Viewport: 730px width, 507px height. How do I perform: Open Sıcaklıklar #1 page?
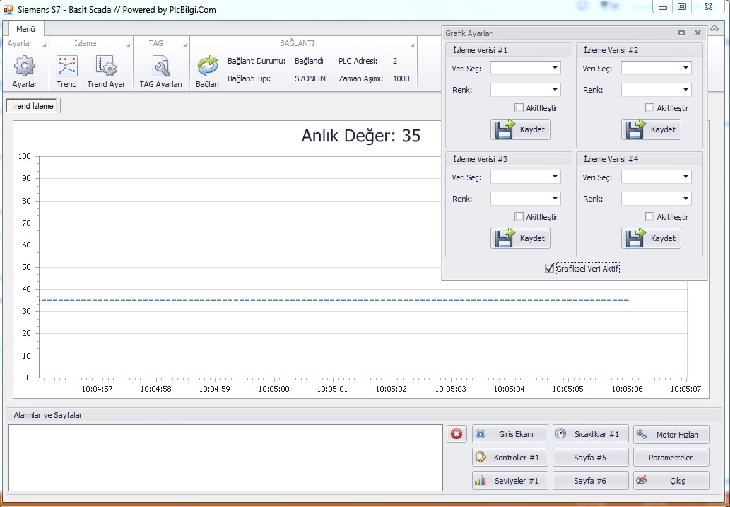[x=590, y=434]
